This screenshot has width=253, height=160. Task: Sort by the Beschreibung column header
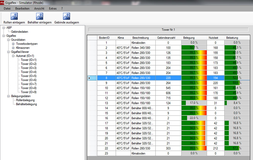click(x=143, y=38)
